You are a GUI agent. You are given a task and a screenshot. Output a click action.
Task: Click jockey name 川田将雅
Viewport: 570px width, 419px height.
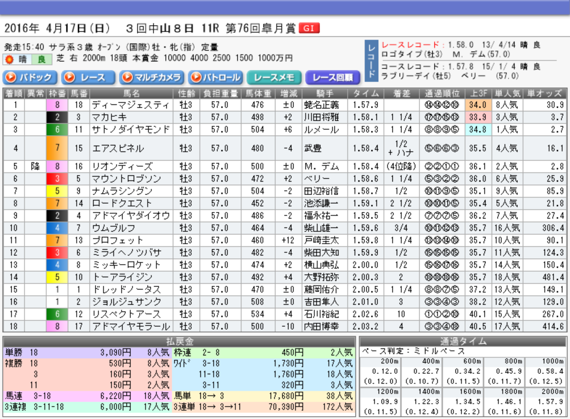[x=321, y=117]
